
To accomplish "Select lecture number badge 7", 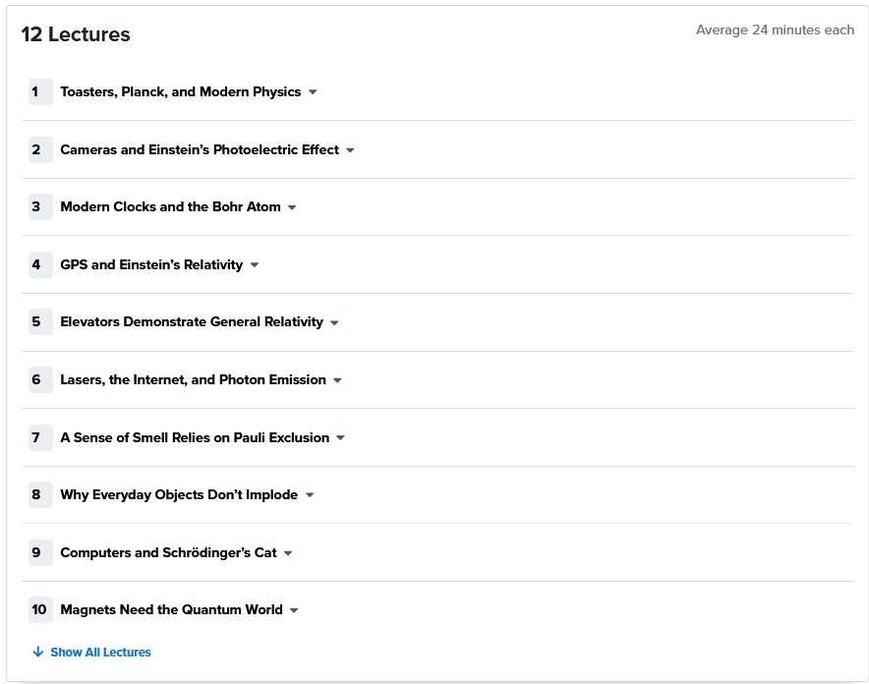I will pyautogui.click(x=40, y=437).
